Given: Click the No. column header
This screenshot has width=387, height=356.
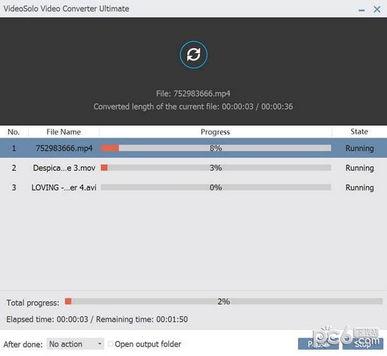Looking at the screenshot, I should pos(14,132).
